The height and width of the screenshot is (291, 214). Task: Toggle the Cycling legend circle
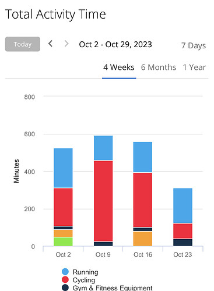coord(65,280)
